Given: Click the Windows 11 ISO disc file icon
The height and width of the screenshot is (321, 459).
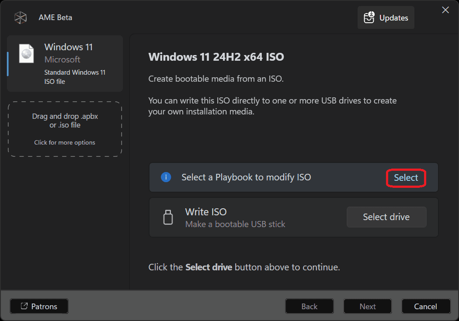Looking at the screenshot, I should (26, 54).
